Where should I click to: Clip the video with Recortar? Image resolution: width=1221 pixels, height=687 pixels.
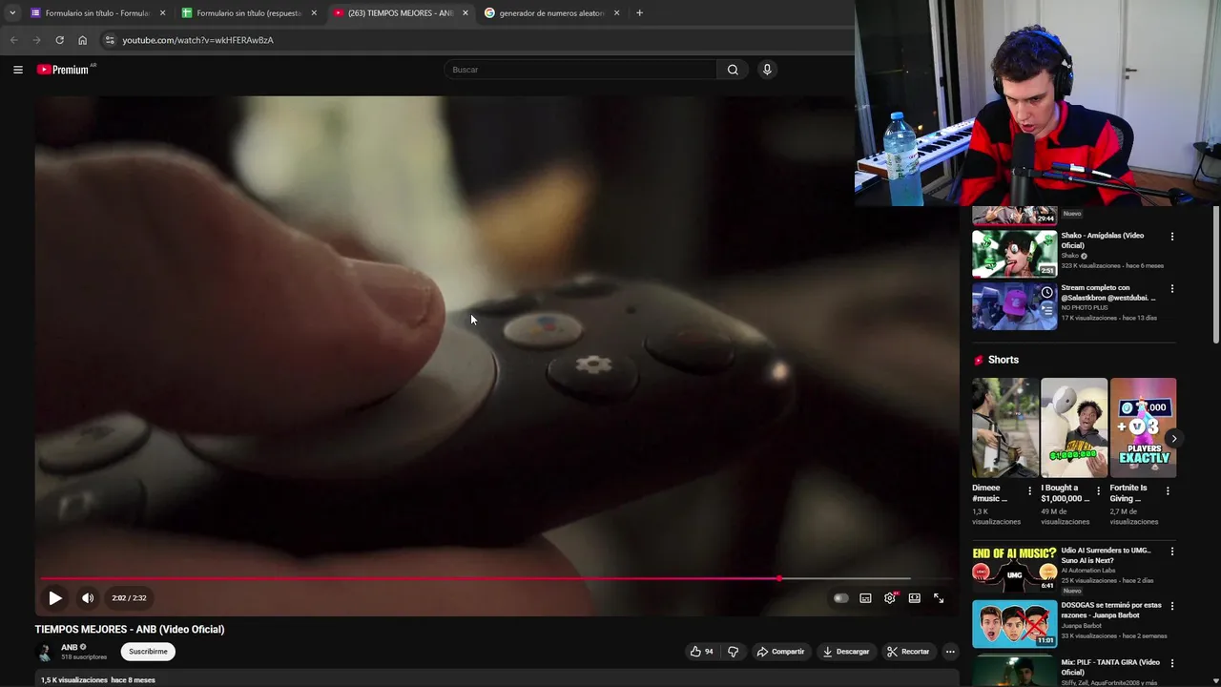908,652
